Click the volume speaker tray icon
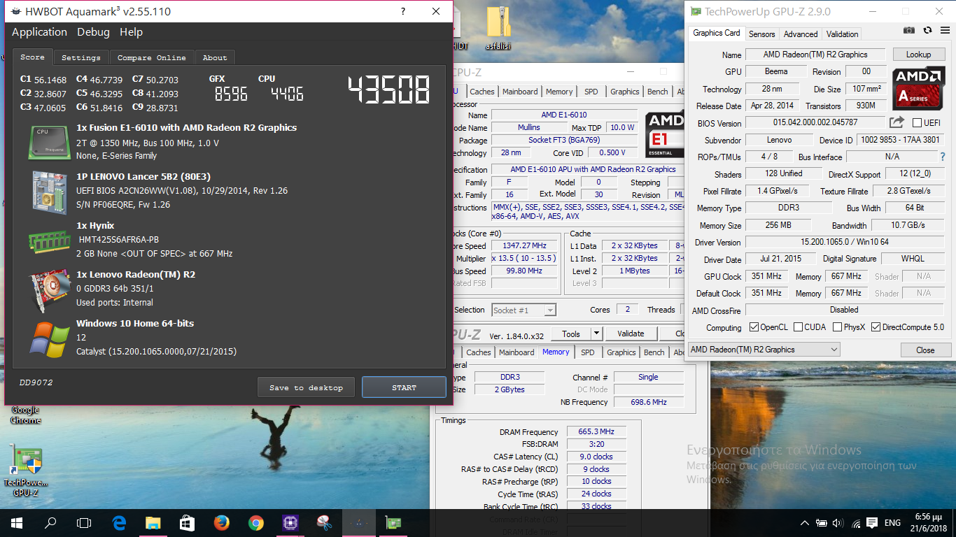This screenshot has width=956, height=537. click(838, 523)
